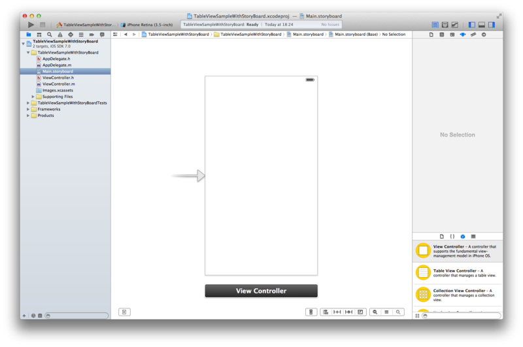Viewport: 523px width, 347px height.
Task: Open the Breakpoint navigator
Action: tap(92, 35)
